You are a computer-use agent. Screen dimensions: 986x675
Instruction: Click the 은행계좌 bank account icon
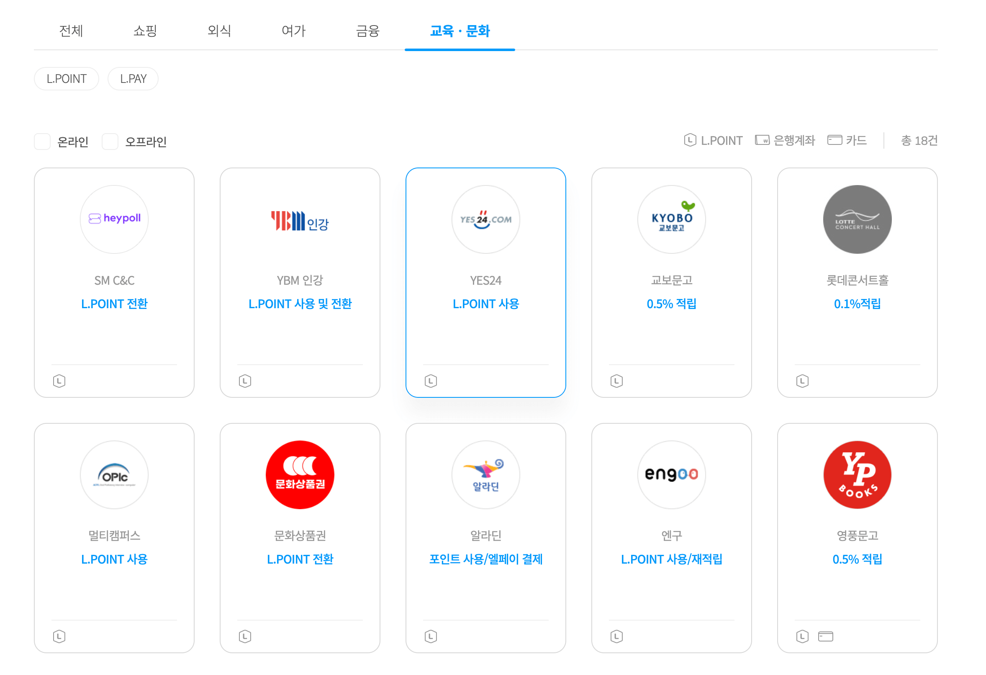pyautogui.click(x=763, y=140)
